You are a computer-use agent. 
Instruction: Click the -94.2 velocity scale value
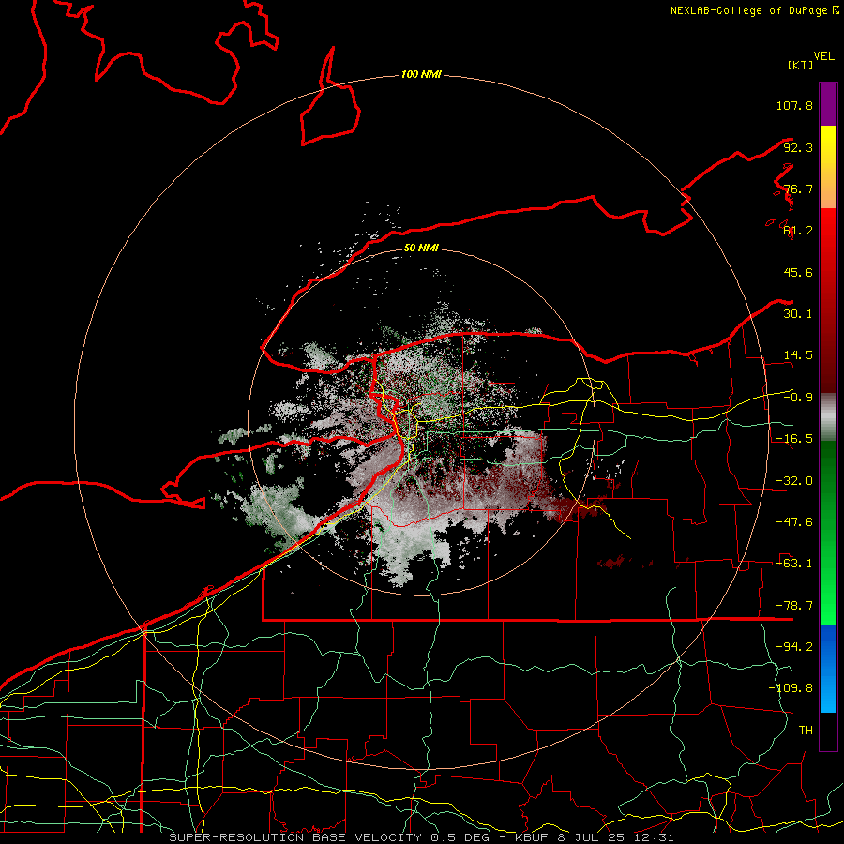[x=794, y=647]
